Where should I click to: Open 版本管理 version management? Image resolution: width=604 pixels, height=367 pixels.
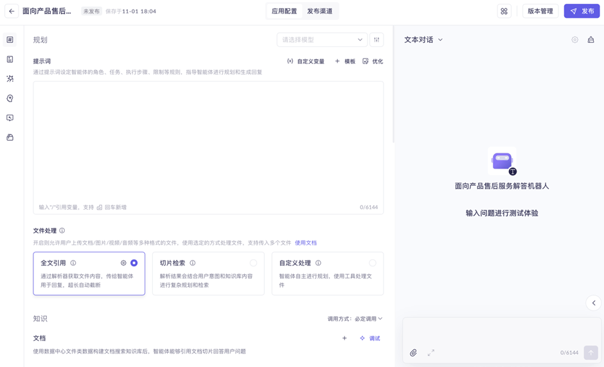pyautogui.click(x=540, y=11)
